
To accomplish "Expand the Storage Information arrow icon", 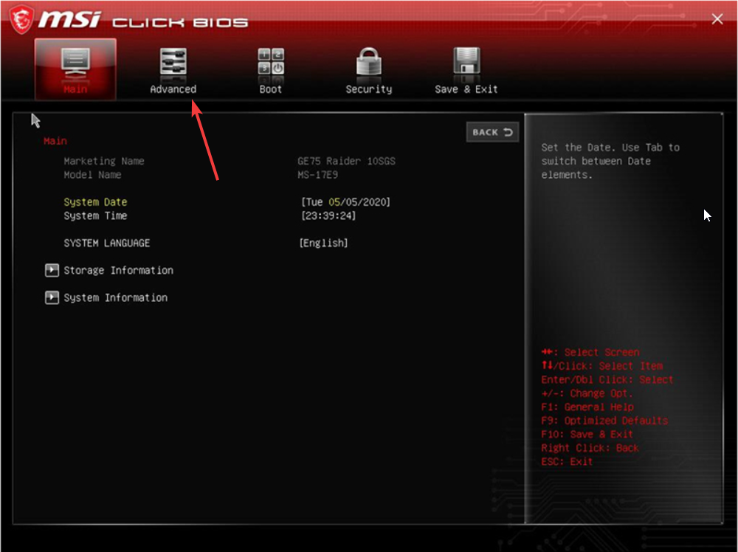I will click(52, 270).
